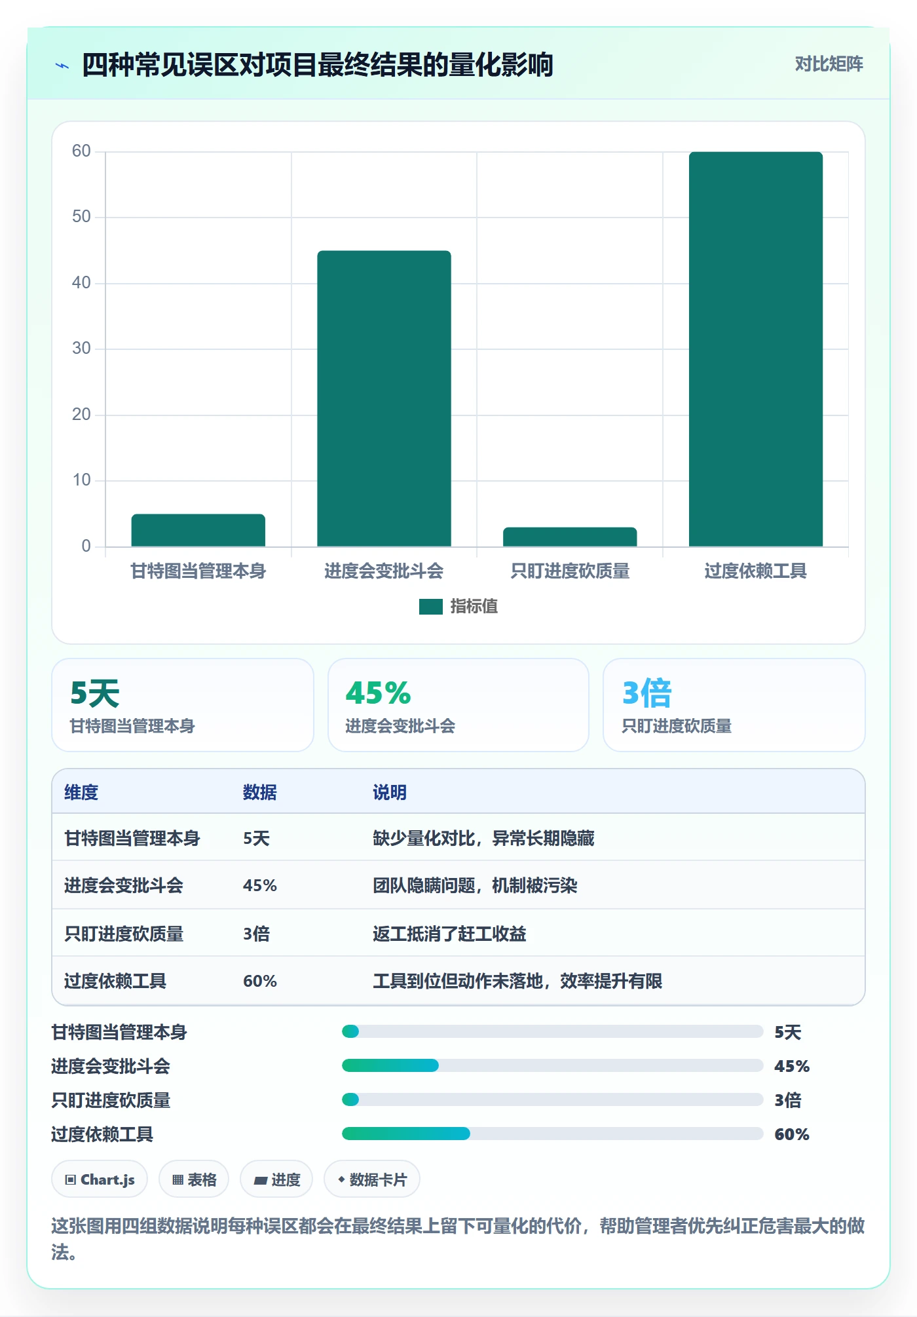The width and height of the screenshot is (917, 1317).
Task: Click the 对比矩阵 label
Action: [x=829, y=64]
